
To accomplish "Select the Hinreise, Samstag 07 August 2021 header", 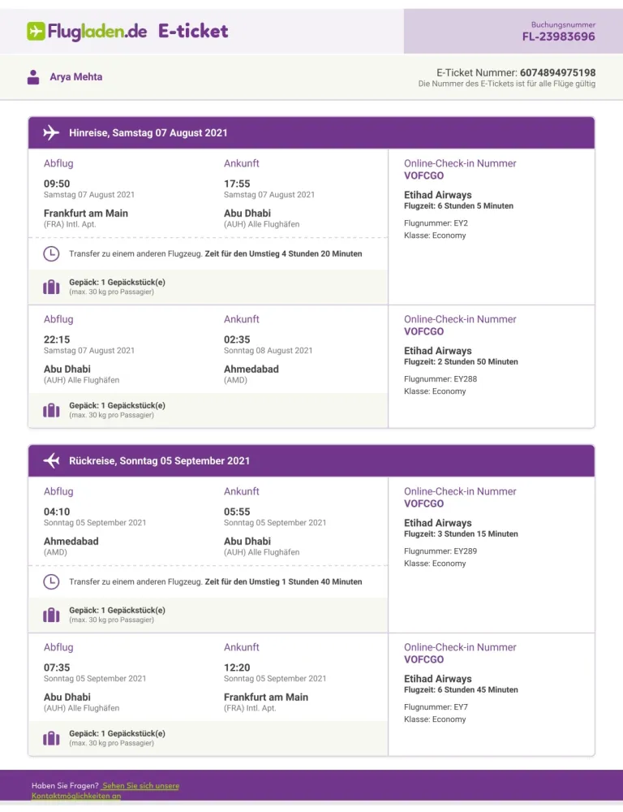I will coord(148,132).
